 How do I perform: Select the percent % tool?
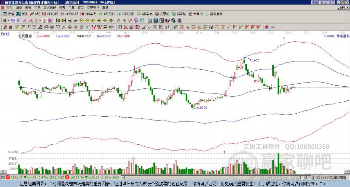(x=188, y=27)
